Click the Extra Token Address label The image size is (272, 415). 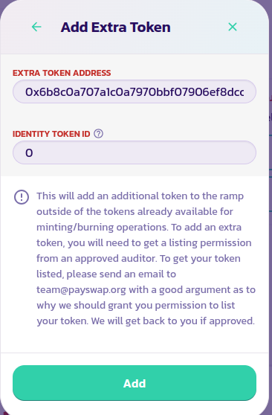pos(62,73)
